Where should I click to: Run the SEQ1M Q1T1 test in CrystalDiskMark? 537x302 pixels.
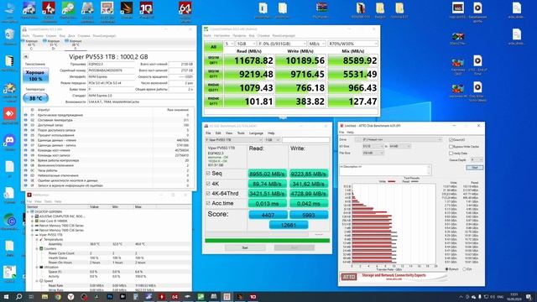pos(213,74)
